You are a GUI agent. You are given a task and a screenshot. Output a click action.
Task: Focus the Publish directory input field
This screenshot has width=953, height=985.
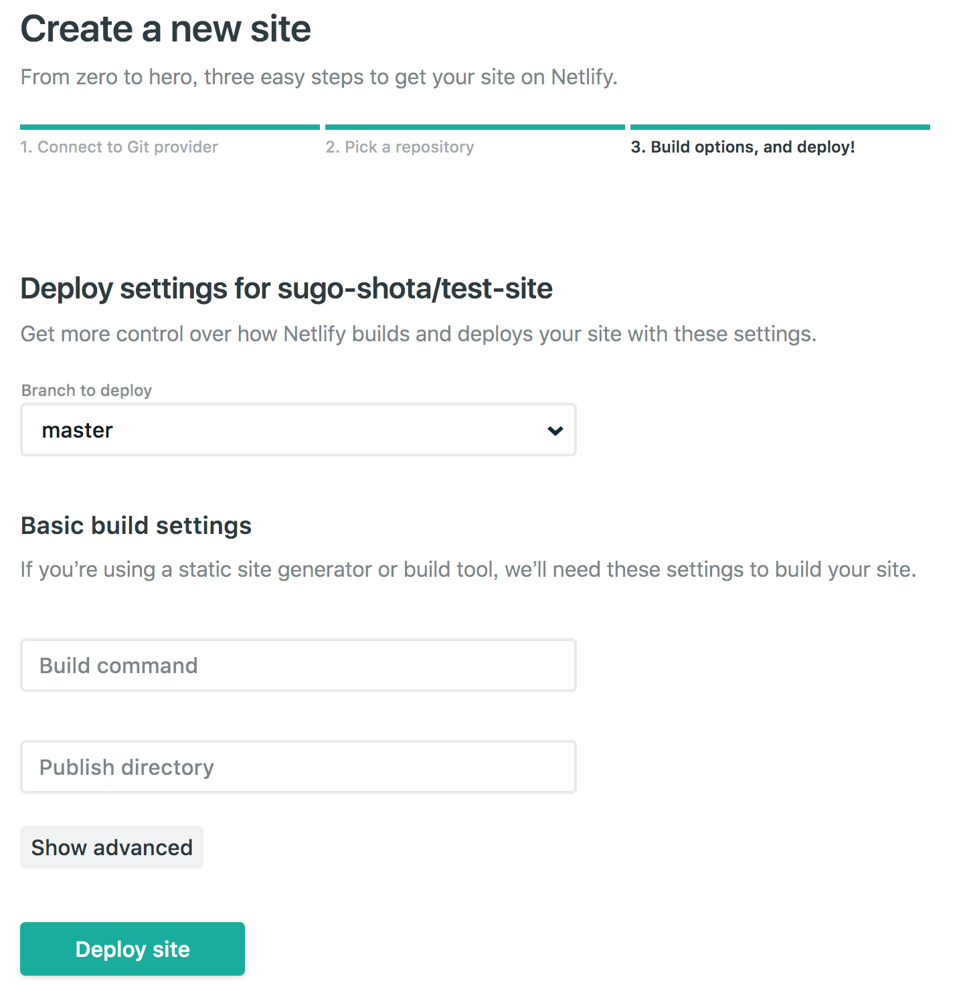(x=298, y=767)
